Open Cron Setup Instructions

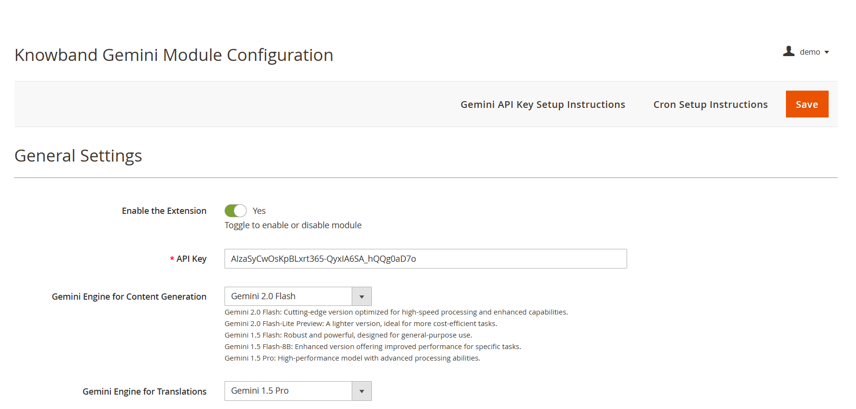(710, 105)
